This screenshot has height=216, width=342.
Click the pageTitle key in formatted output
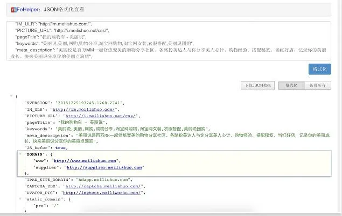[38, 123]
